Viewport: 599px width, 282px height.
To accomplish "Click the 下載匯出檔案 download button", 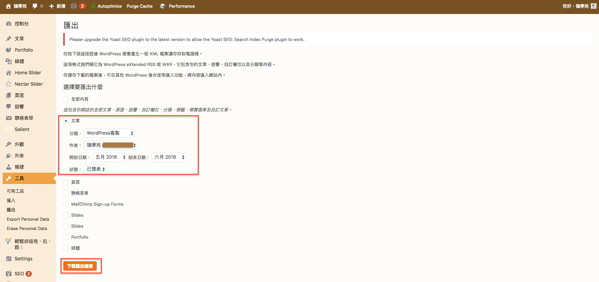I will point(80,266).
